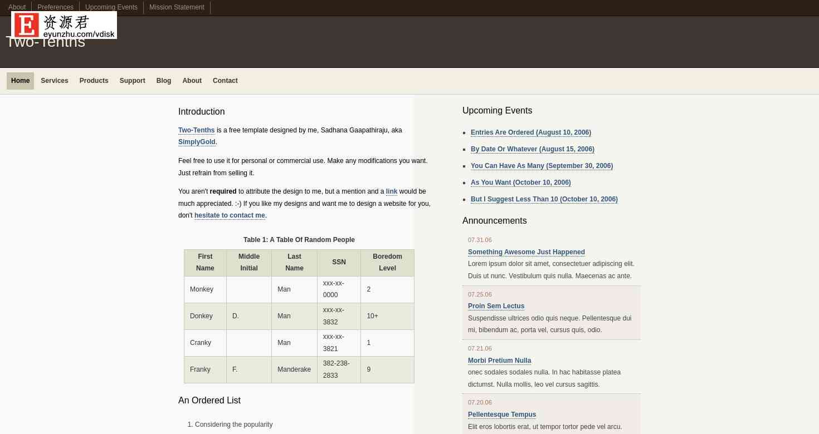Click middle initial 'D.' cell
Viewport: 819px width, 434px height.
click(x=249, y=316)
